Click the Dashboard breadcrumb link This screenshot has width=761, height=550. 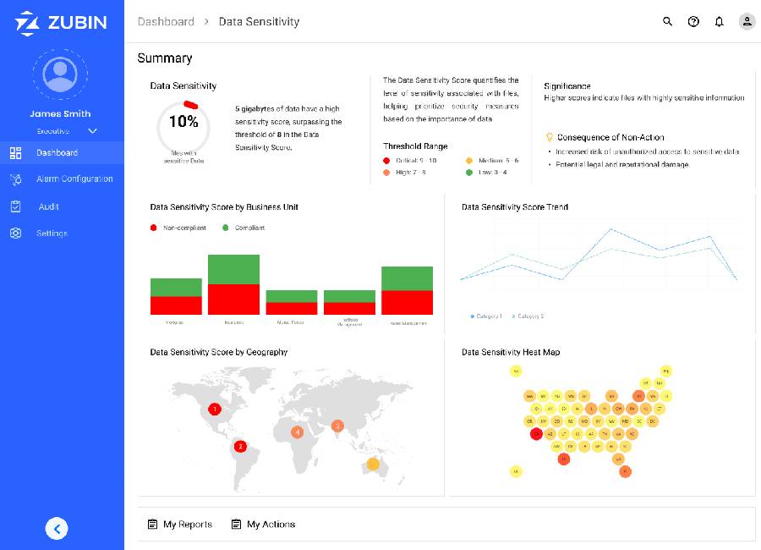(166, 22)
